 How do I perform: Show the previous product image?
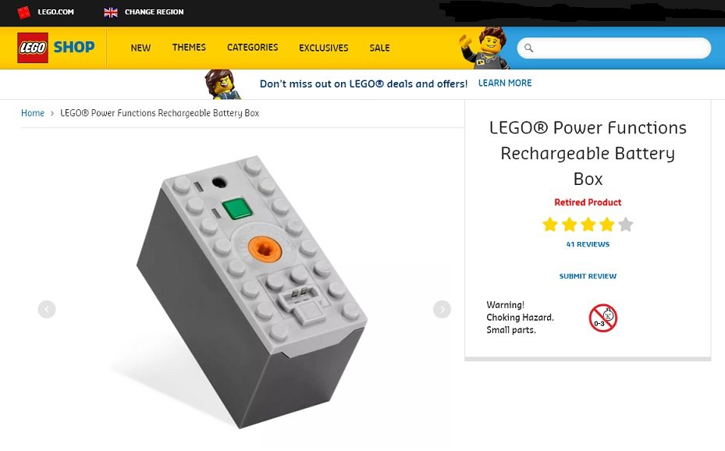click(47, 309)
